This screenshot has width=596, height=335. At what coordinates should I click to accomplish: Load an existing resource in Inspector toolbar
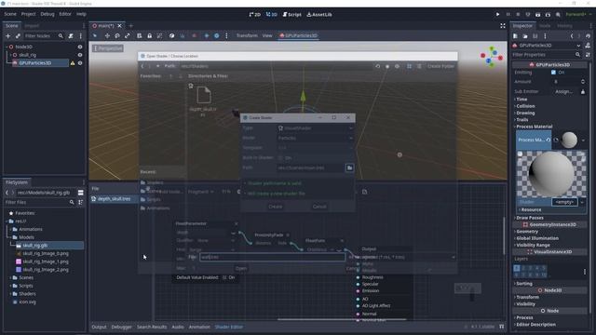click(x=525, y=36)
